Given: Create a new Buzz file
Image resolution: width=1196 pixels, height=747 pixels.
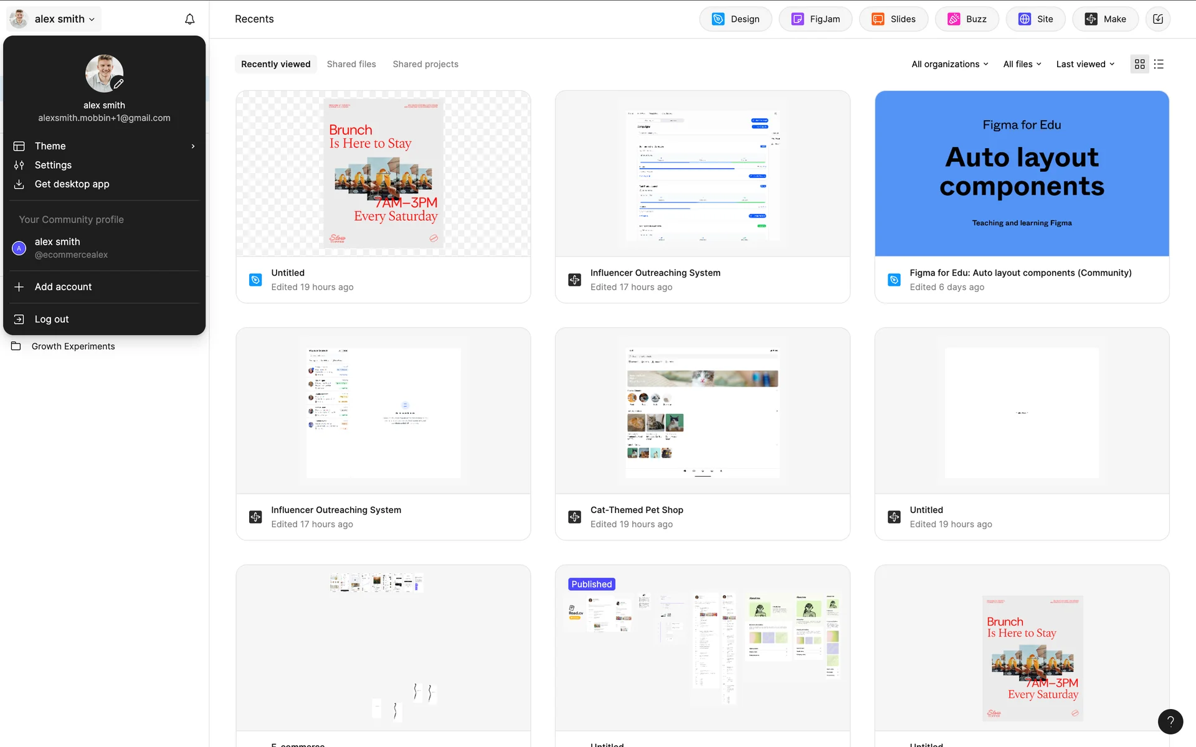Looking at the screenshot, I should (967, 19).
